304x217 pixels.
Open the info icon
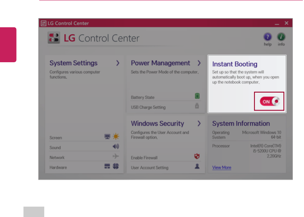[x=281, y=37]
